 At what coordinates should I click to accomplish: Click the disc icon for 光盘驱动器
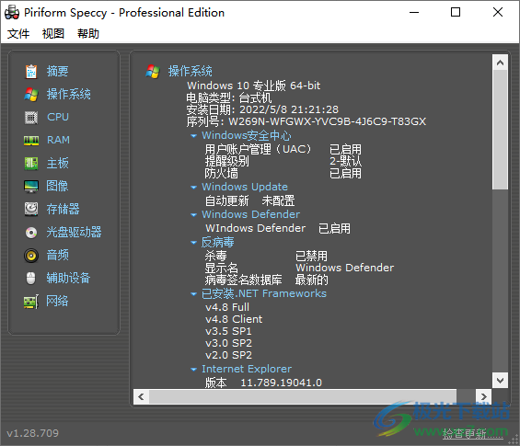click(31, 233)
